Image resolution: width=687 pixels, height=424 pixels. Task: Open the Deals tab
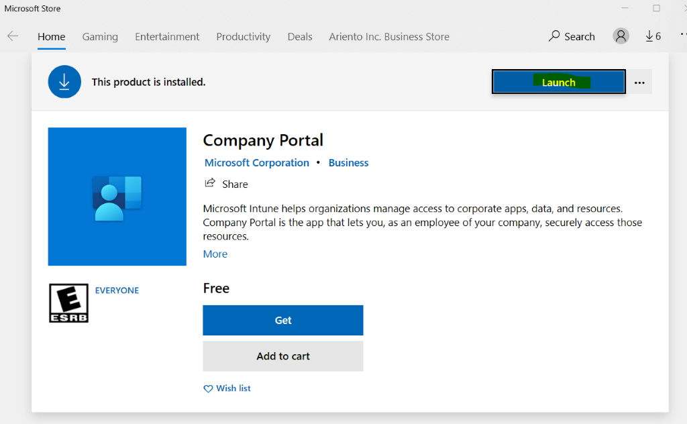tap(300, 37)
